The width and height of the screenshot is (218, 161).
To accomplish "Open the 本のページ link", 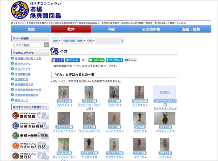I will (21, 100).
